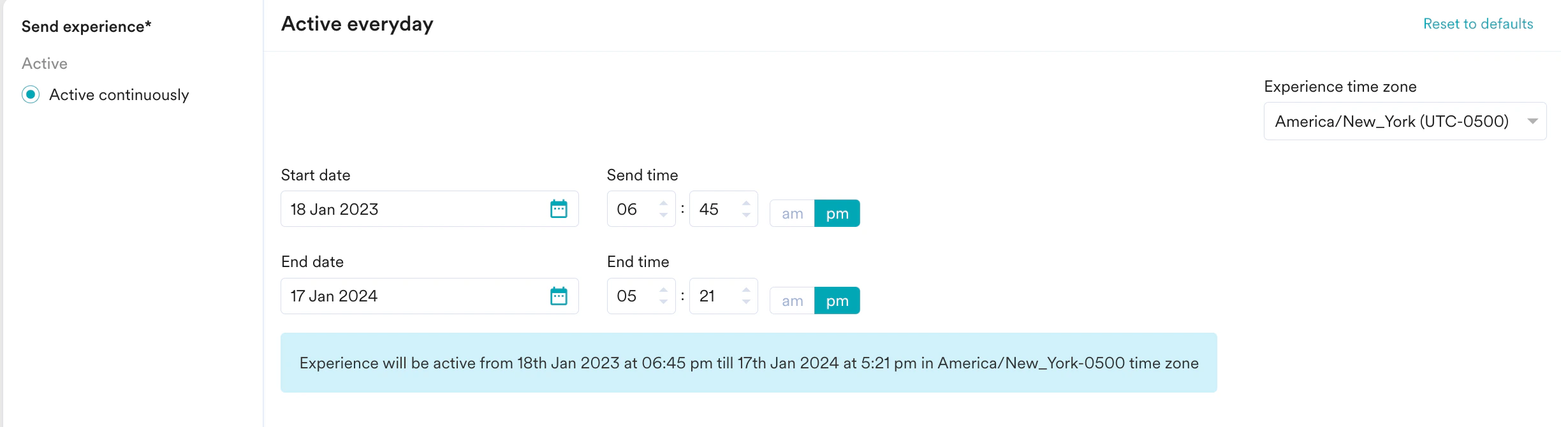
Task: Open the Start date calendar picker
Action: [560, 208]
